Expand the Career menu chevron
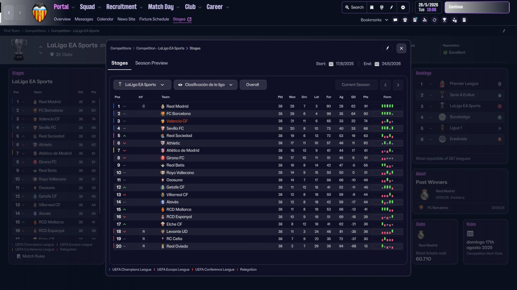The image size is (517, 290). (227, 7)
